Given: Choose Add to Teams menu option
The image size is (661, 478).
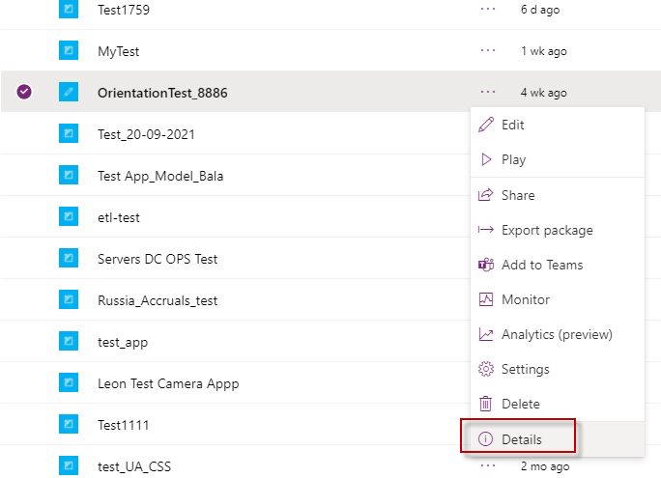Looking at the screenshot, I should pyautogui.click(x=542, y=265).
